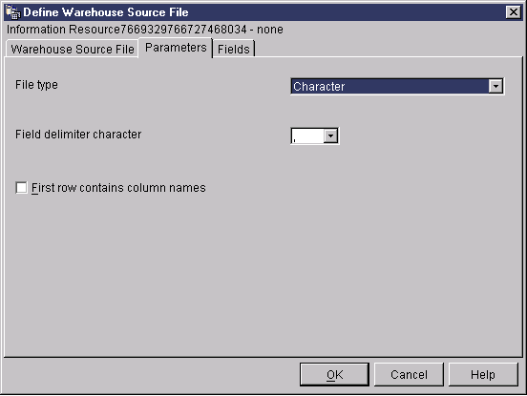
Task: Open Help for this dialog
Action: tap(483, 374)
